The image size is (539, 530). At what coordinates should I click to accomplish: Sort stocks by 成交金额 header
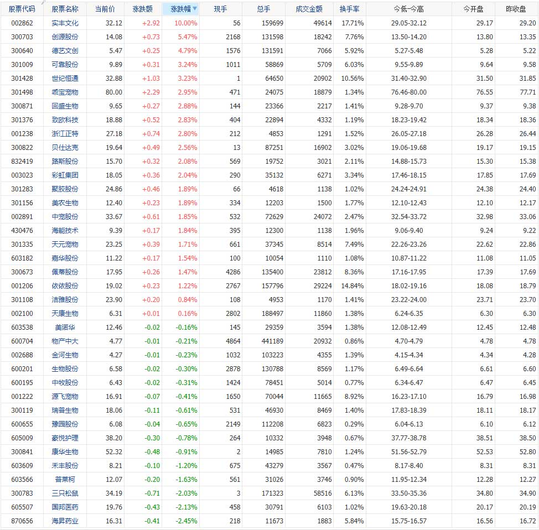point(309,9)
